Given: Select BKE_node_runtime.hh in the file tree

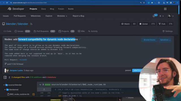Looking at the screenshot, I should [20, 94].
